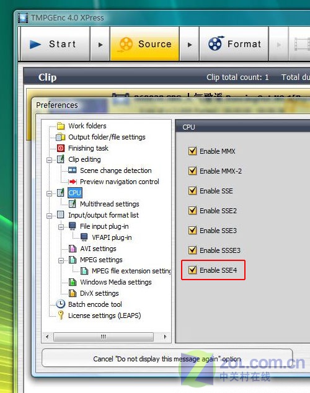The width and height of the screenshot is (310, 393).
Task: Click the MPEG settings file icon
Action: 73,259
